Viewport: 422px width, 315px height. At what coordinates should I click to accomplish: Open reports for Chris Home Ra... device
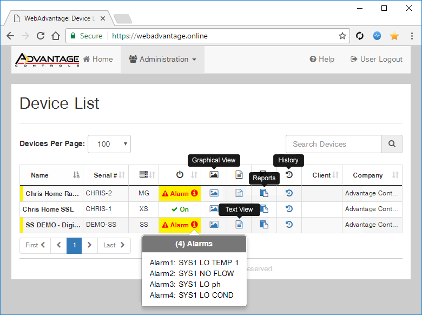click(264, 193)
